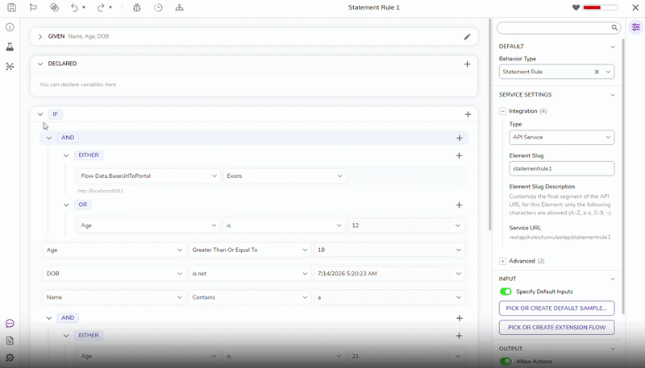Image resolution: width=645 pixels, height=368 pixels.
Task: Click the pencil edit icon in GIVEN row
Action: (467, 36)
